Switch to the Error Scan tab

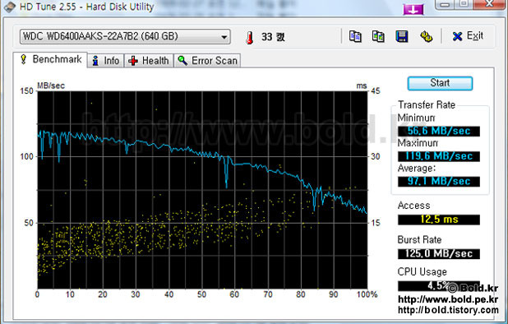tap(207, 61)
